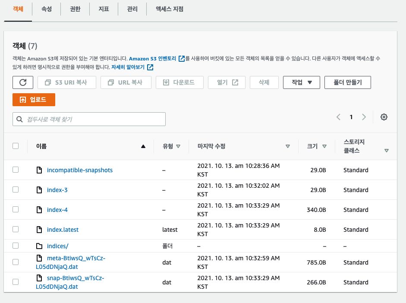
Task: Open the 자세히 알아보기 link
Action: point(128,67)
